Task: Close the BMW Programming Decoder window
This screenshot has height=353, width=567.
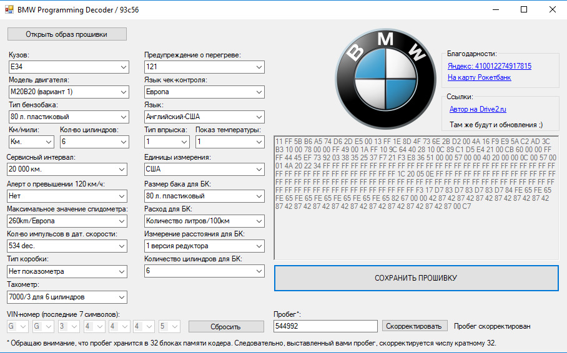Action: [553, 9]
